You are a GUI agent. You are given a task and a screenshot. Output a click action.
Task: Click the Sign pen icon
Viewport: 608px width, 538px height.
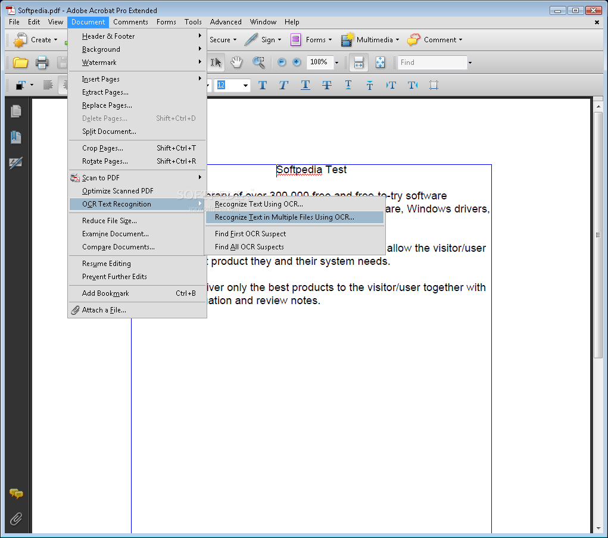[x=251, y=39]
